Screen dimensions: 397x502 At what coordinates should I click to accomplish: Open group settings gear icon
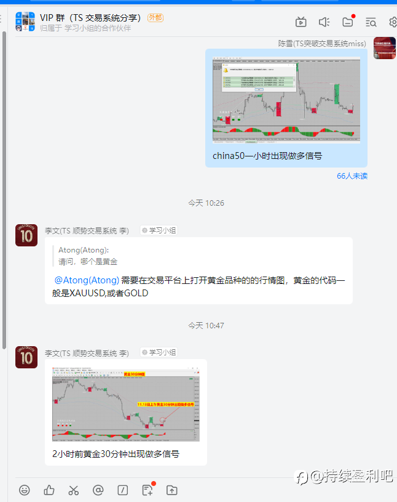point(393,22)
